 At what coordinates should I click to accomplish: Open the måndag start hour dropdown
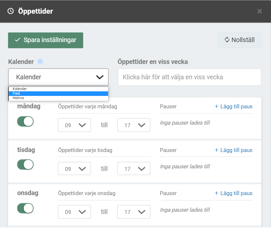coord(74,125)
